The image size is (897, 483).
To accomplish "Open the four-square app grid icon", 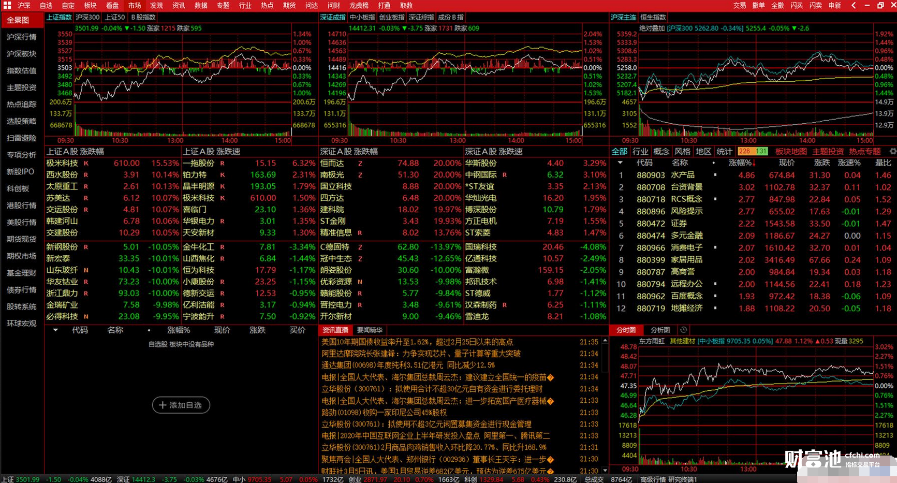I will click(x=7, y=5).
